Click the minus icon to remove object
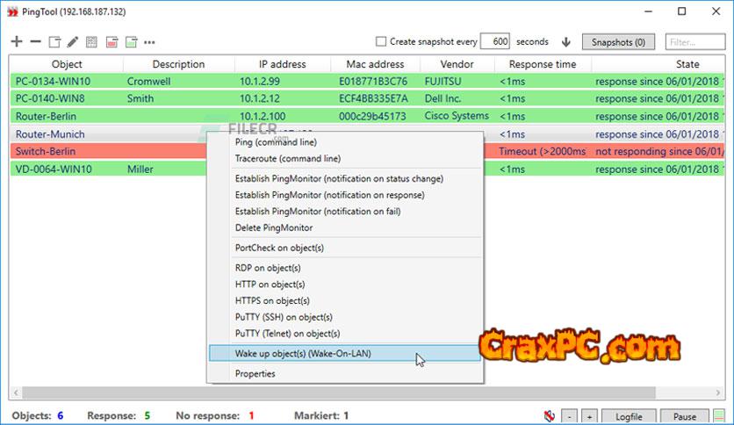The image size is (734, 425). tap(35, 42)
